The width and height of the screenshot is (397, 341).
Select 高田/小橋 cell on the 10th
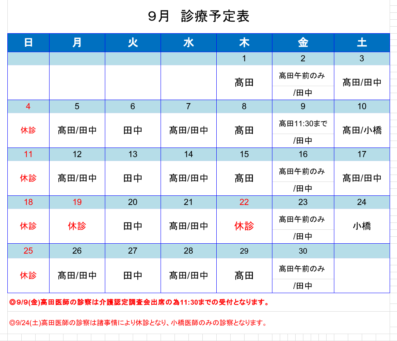pos(362,131)
